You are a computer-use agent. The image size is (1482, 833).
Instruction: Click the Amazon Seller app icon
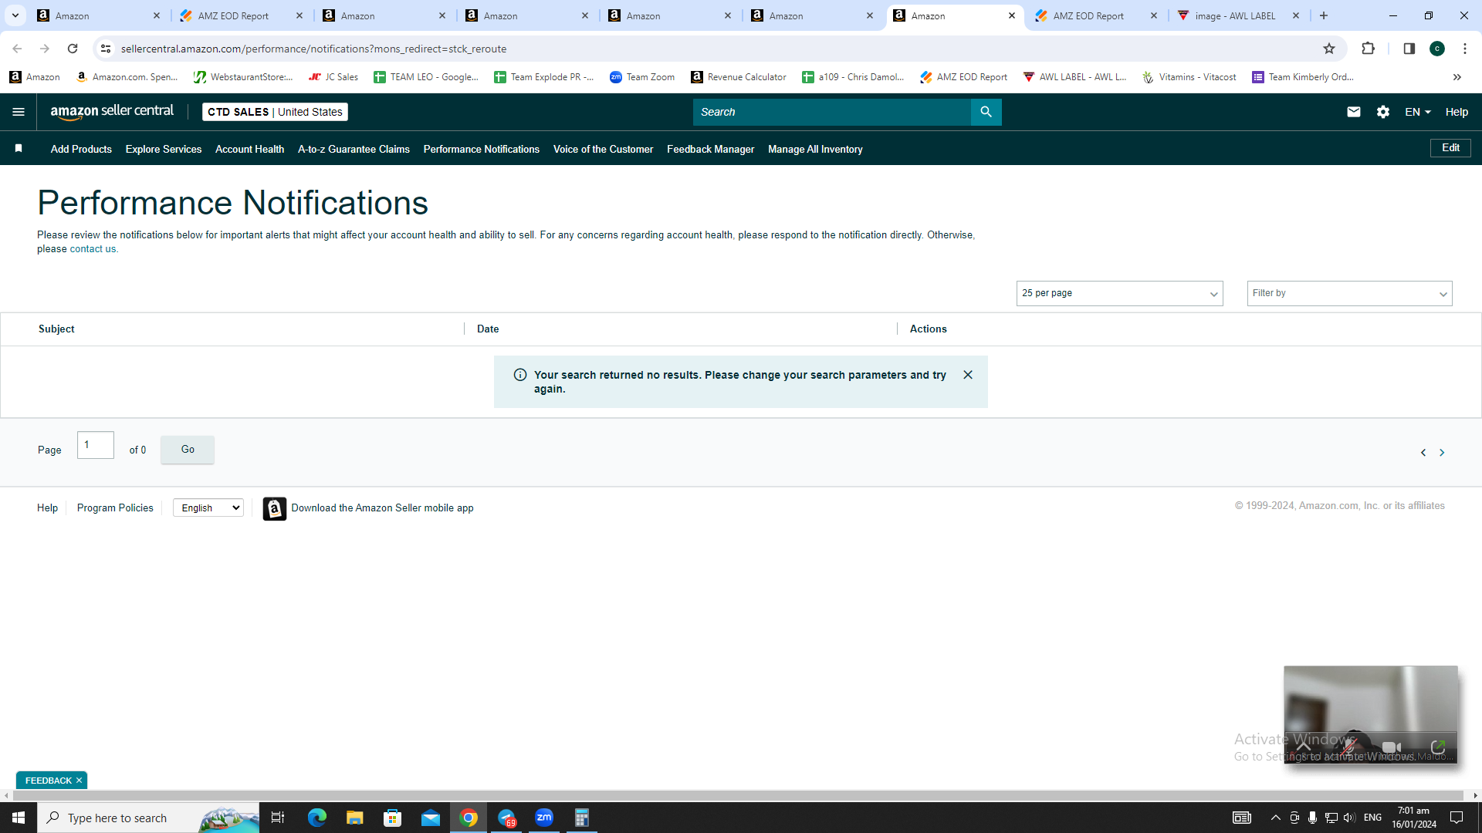pyautogui.click(x=274, y=508)
